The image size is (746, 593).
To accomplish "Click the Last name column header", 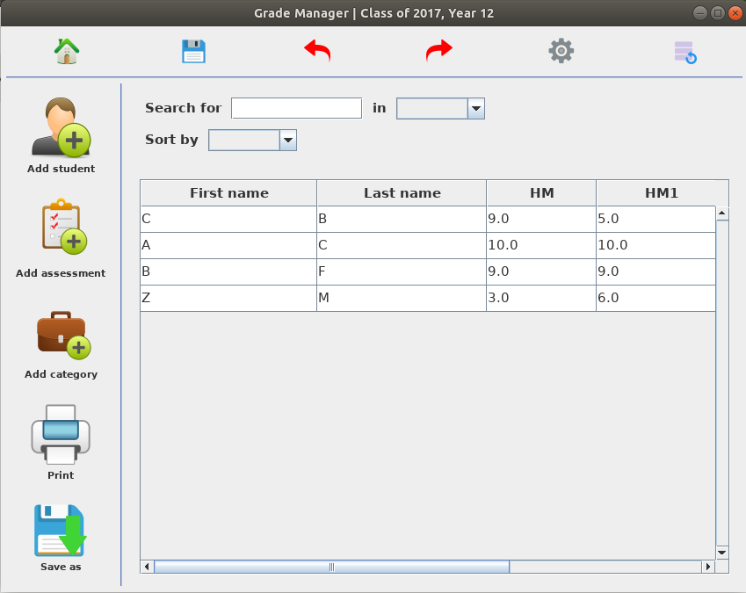I will 401,192.
